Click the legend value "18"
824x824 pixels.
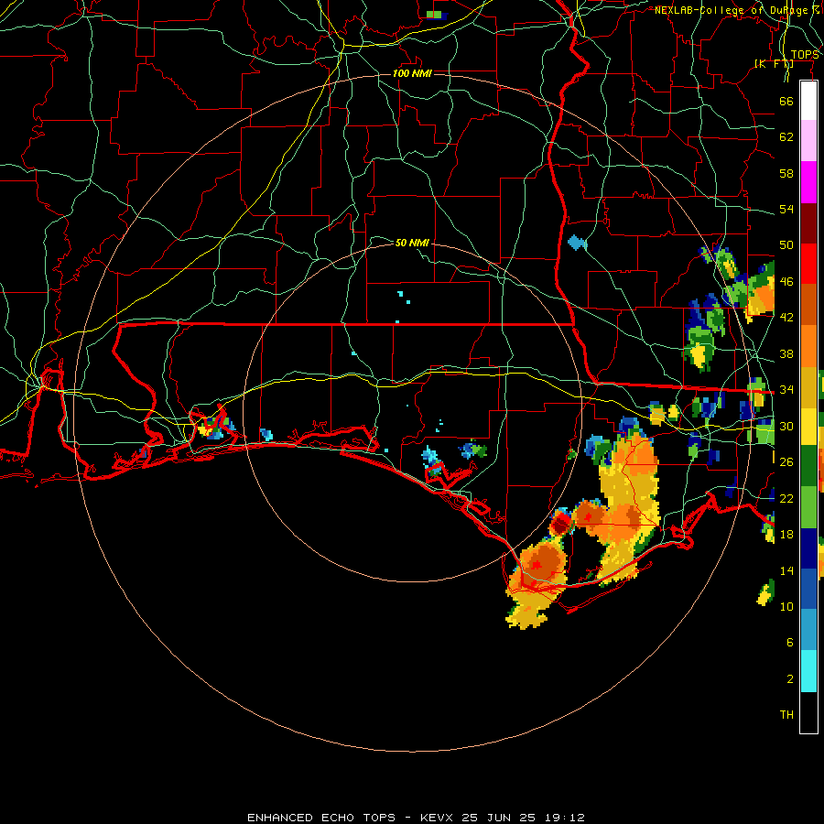[x=786, y=535]
